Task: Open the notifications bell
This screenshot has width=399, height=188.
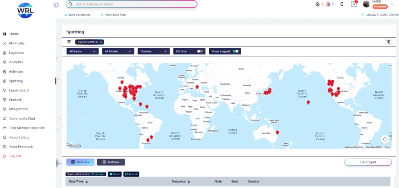Action: tap(354, 4)
